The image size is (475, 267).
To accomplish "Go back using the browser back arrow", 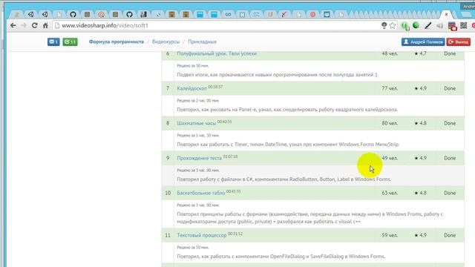I will point(13,26).
